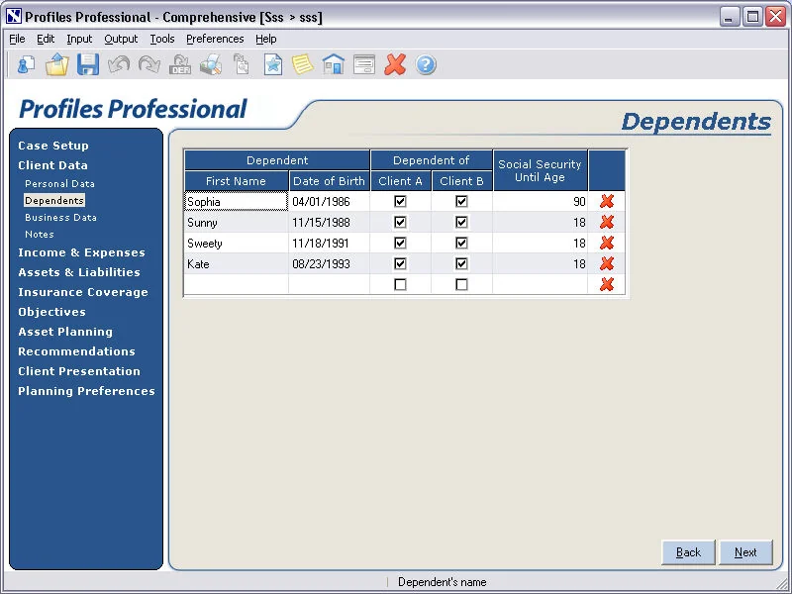Go to Case Setup in the sidebar

[x=53, y=146]
